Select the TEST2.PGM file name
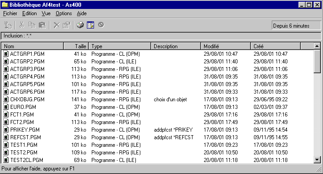 24,153
